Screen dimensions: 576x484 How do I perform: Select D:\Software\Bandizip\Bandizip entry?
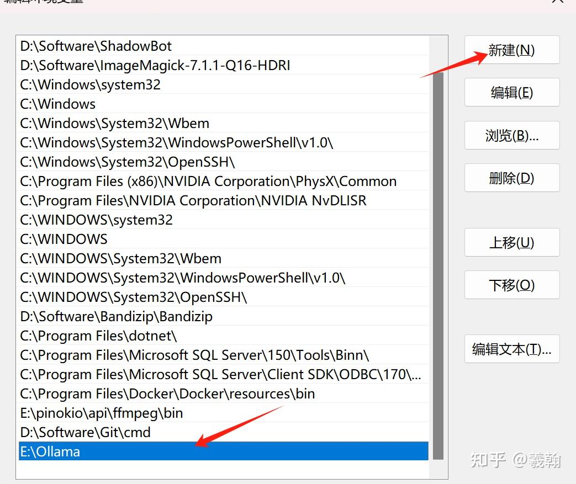[x=223, y=317]
